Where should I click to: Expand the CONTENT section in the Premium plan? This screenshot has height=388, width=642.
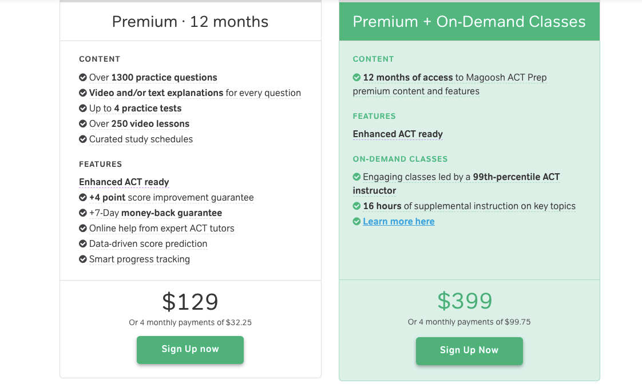(100, 59)
